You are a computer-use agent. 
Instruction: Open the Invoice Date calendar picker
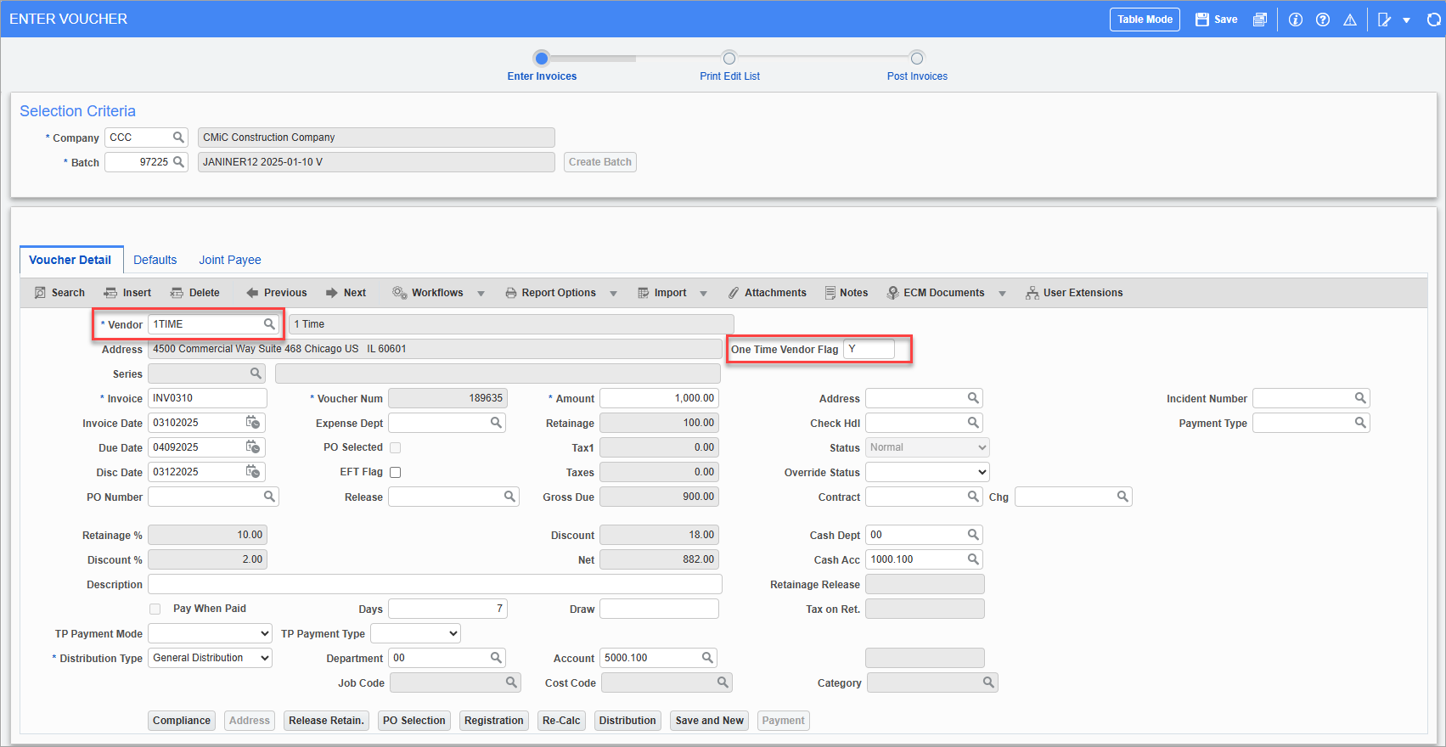(253, 423)
